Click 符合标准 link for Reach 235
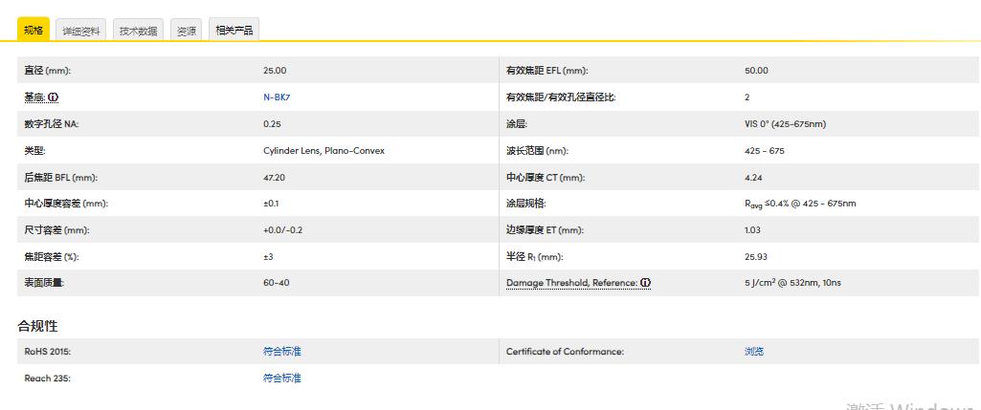 point(281,378)
